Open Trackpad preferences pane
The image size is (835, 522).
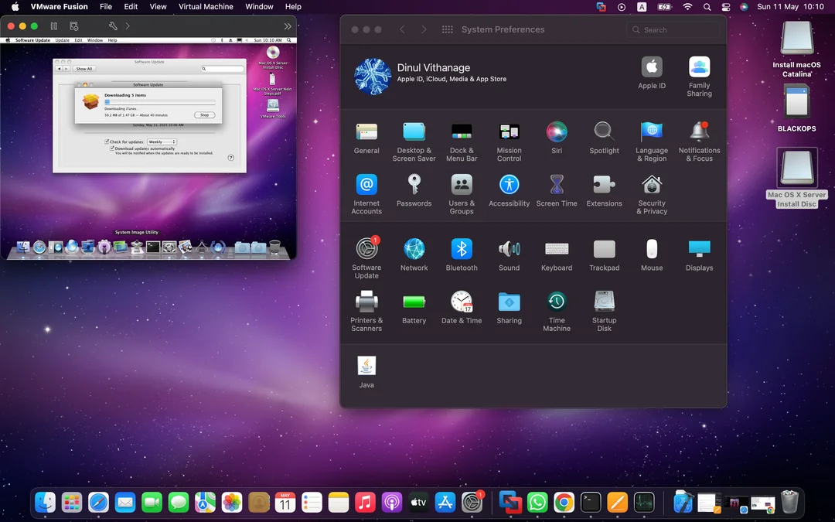[x=604, y=255]
